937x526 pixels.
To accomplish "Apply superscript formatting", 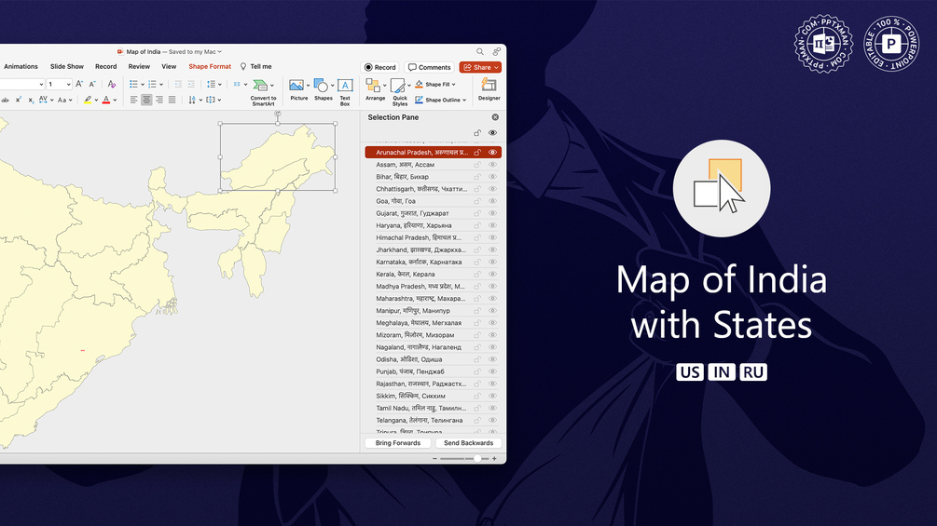I will click(19, 100).
